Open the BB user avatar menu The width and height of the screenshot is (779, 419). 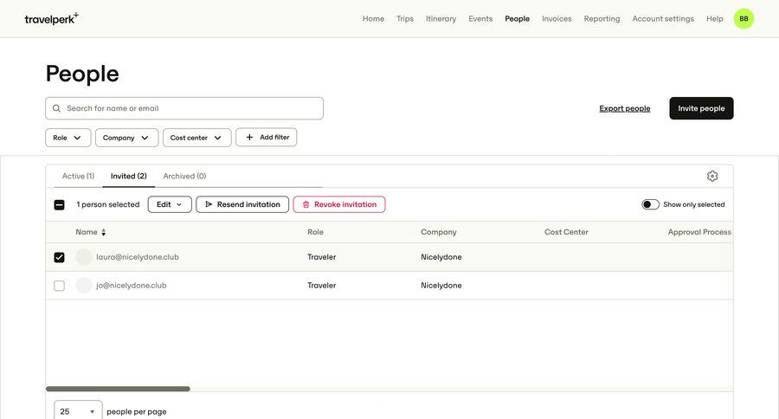point(744,18)
